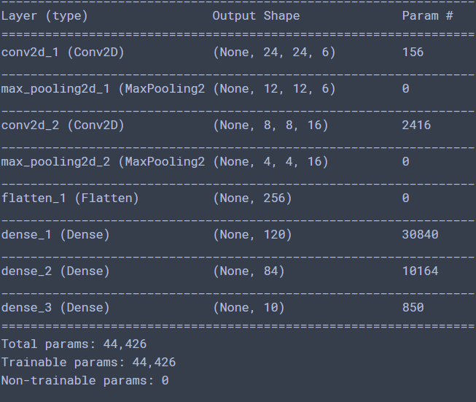
Task: Click the shape '(None, 84)'
Action: (x=249, y=271)
